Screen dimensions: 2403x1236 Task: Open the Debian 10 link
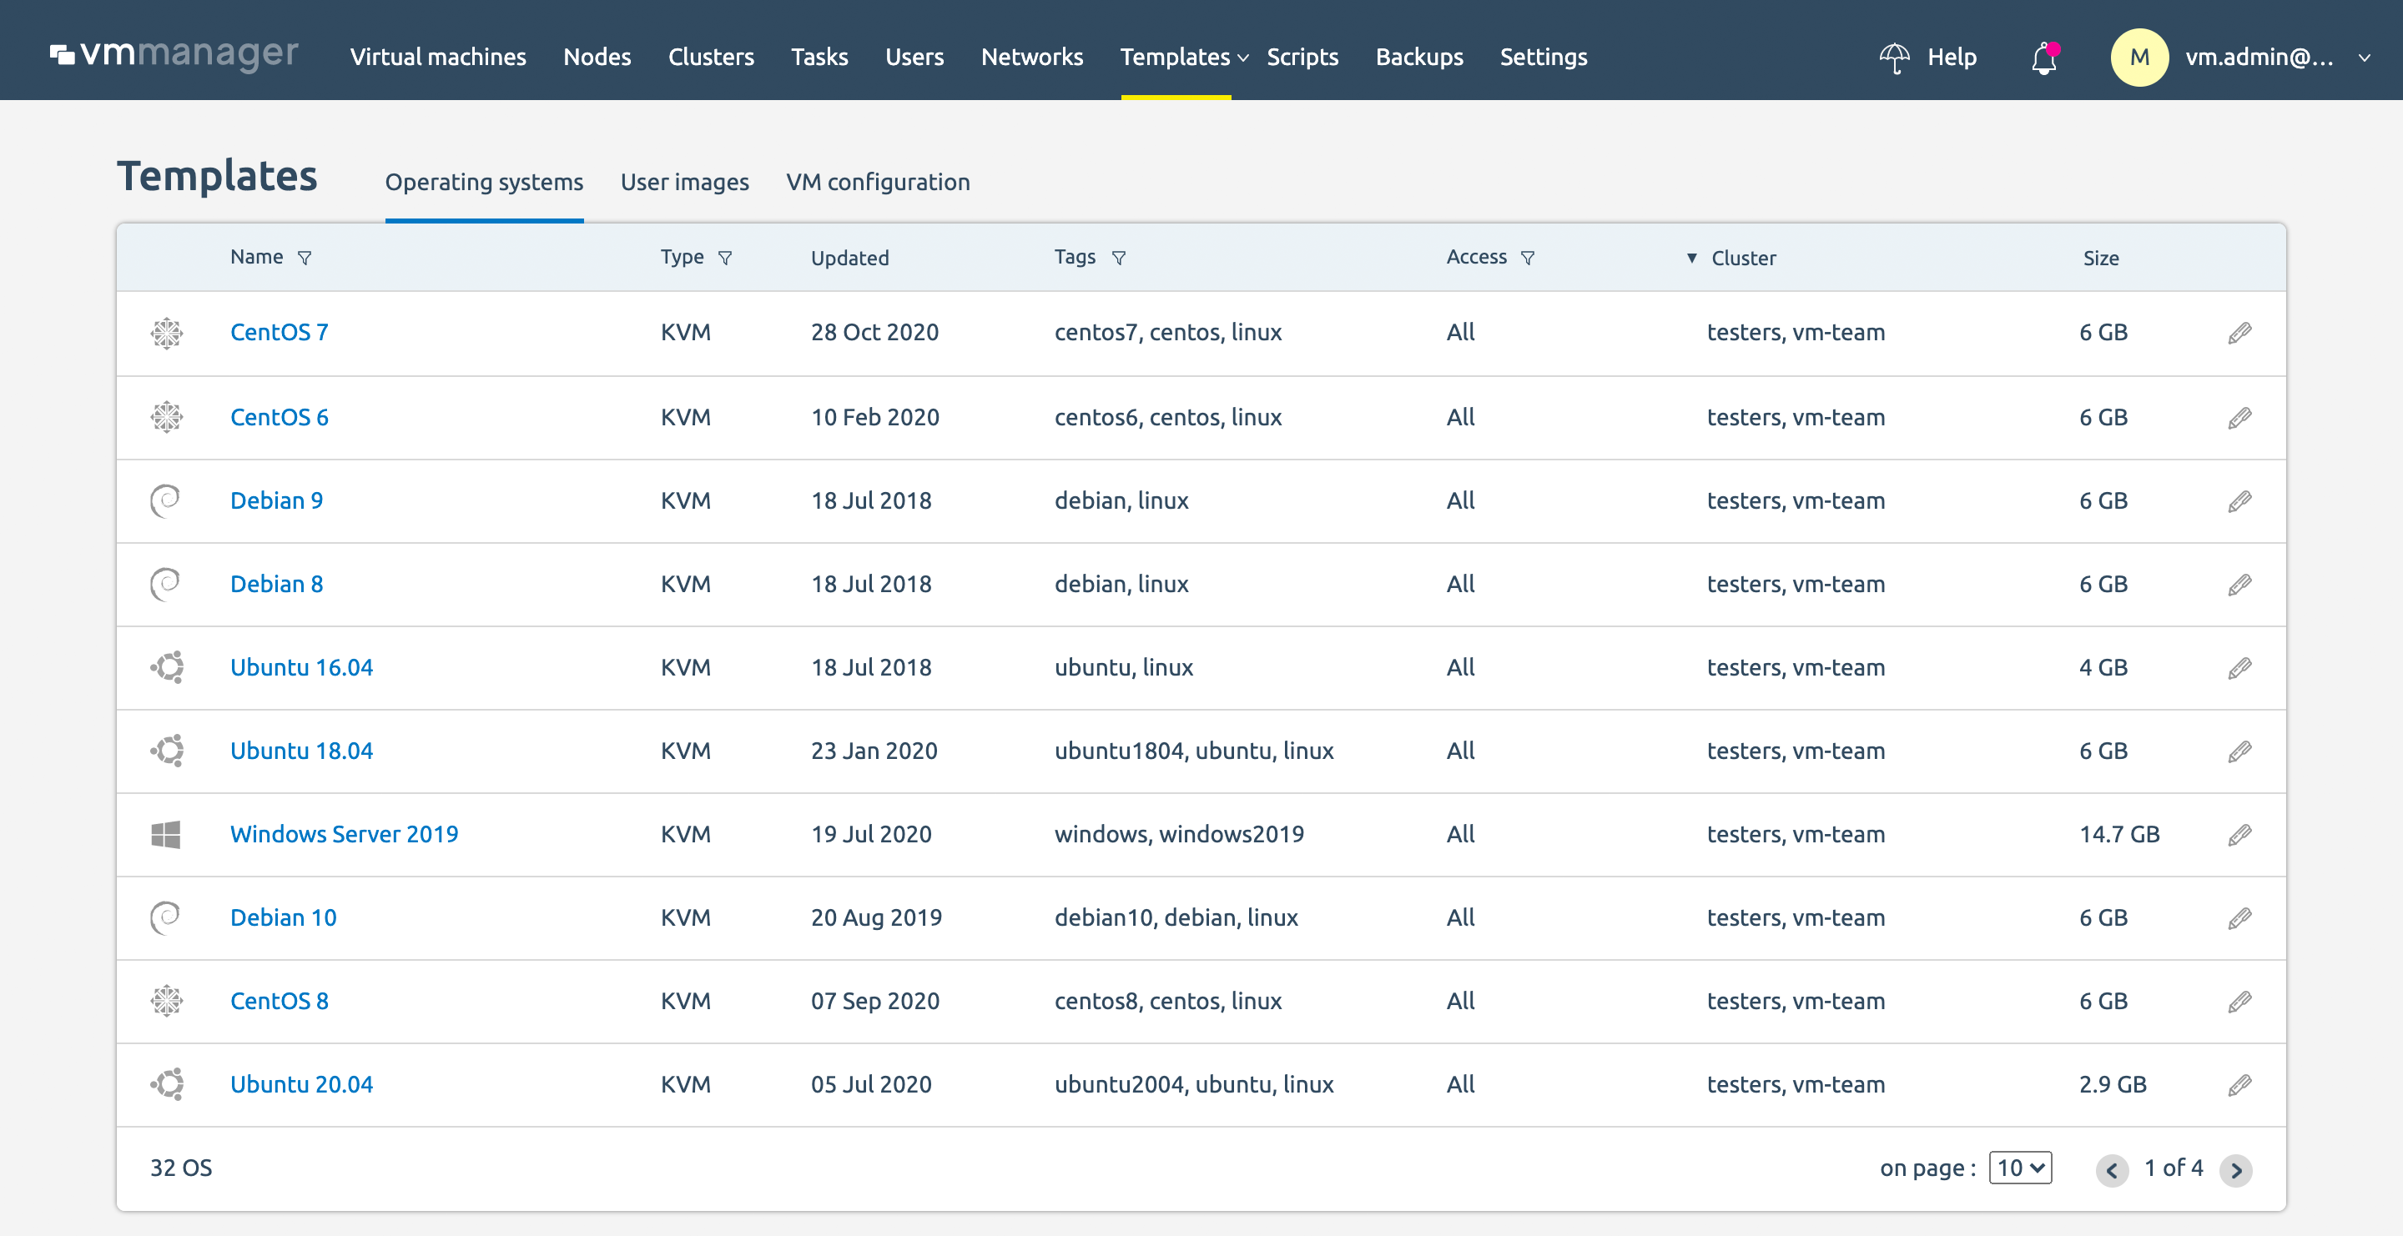click(284, 918)
